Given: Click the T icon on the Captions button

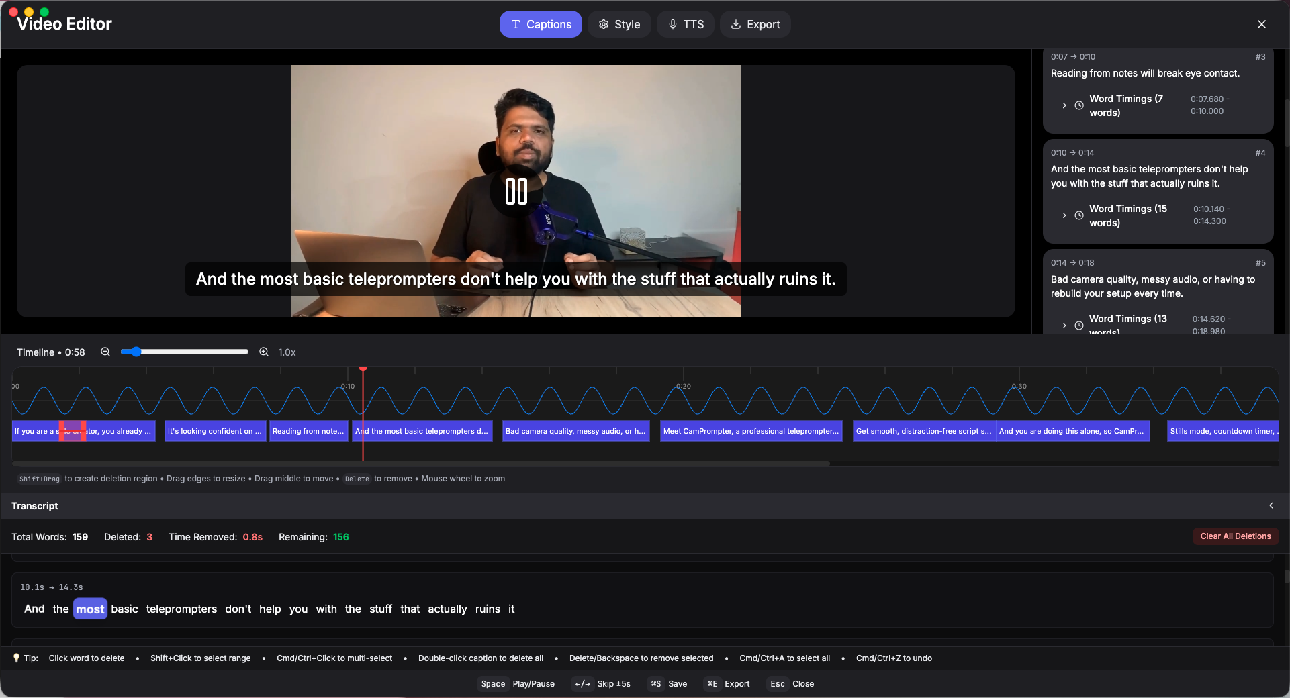Looking at the screenshot, I should 515,24.
